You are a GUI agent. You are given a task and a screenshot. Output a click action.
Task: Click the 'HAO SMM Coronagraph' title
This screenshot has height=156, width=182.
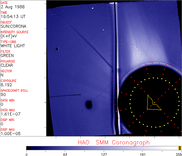click(x=114, y=142)
